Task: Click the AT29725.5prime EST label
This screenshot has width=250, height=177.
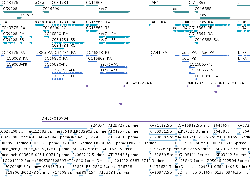Action: point(123,126)
